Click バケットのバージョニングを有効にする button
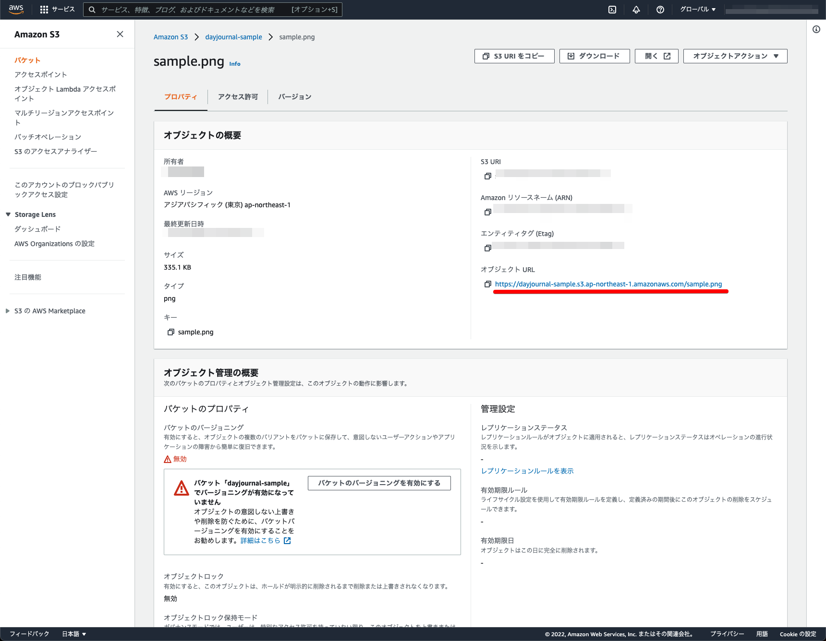This screenshot has width=826, height=641. 379,483
